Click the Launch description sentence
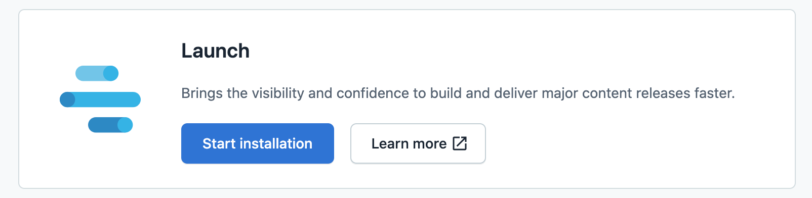The height and width of the screenshot is (198, 812). pyautogui.click(x=458, y=93)
